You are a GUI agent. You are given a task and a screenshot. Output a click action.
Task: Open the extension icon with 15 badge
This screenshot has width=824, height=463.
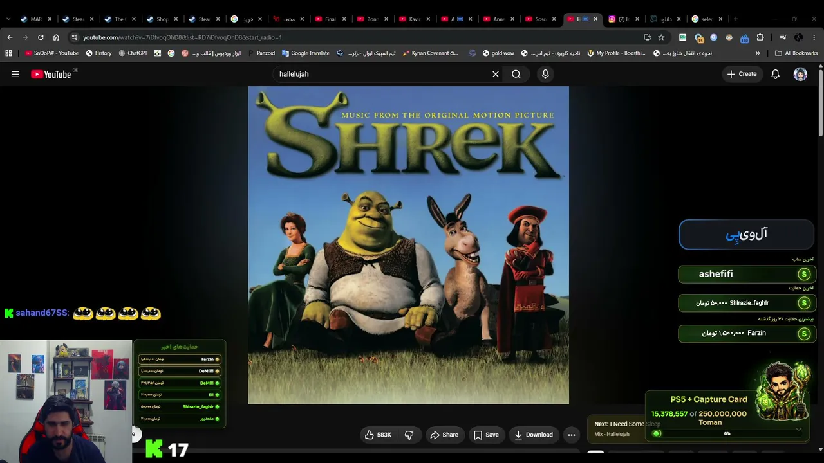698,37
